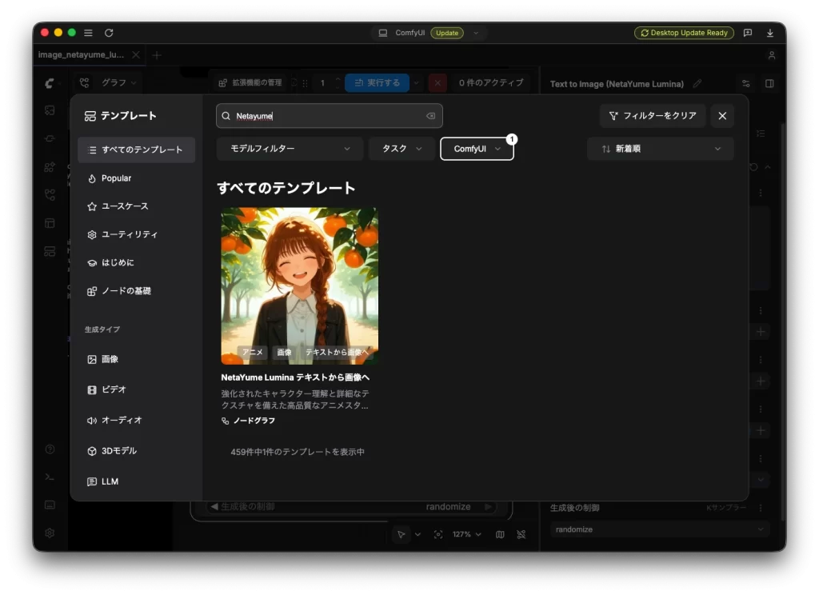Toggle minimap icon in bottom toolbar
This screenshot has width=819, height=595.
pyautogui.click(x=500, y=534)
